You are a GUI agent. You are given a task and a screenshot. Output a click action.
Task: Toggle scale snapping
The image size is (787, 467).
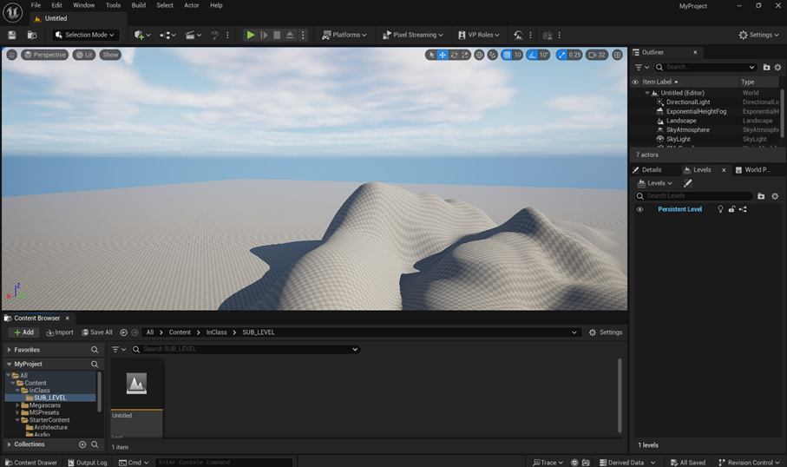point(561,55)
